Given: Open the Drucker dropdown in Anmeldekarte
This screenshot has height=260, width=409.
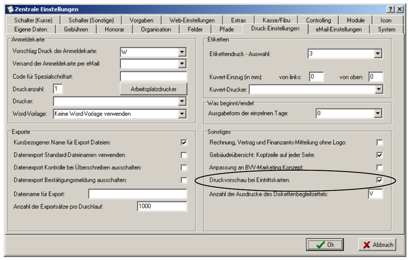Looking at the screenshot, I should 182,101.
